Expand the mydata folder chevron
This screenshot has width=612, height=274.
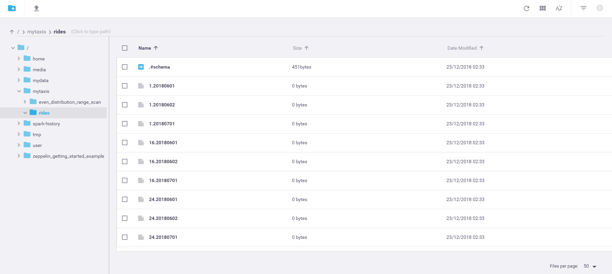[19, 80]
